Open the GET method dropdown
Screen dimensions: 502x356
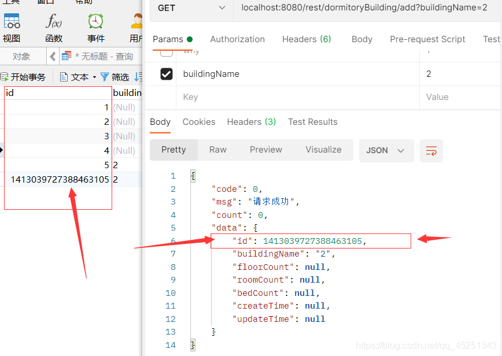click(x=191, y=8)
